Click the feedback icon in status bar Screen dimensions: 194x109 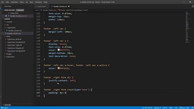[192, 108]
